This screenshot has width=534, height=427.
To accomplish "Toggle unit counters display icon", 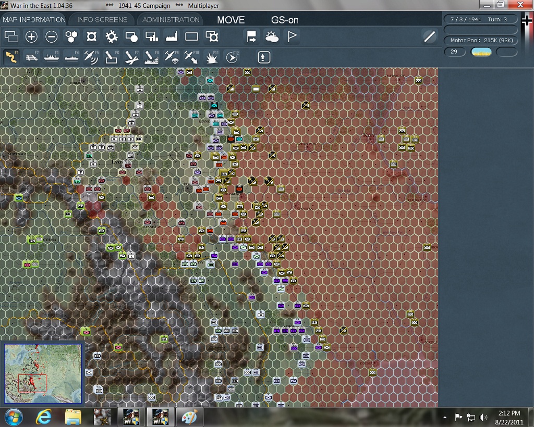I will point(11,36).
